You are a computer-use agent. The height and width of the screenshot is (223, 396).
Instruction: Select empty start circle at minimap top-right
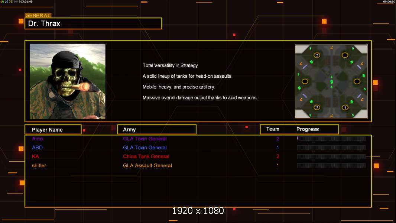tap(345, 55)
